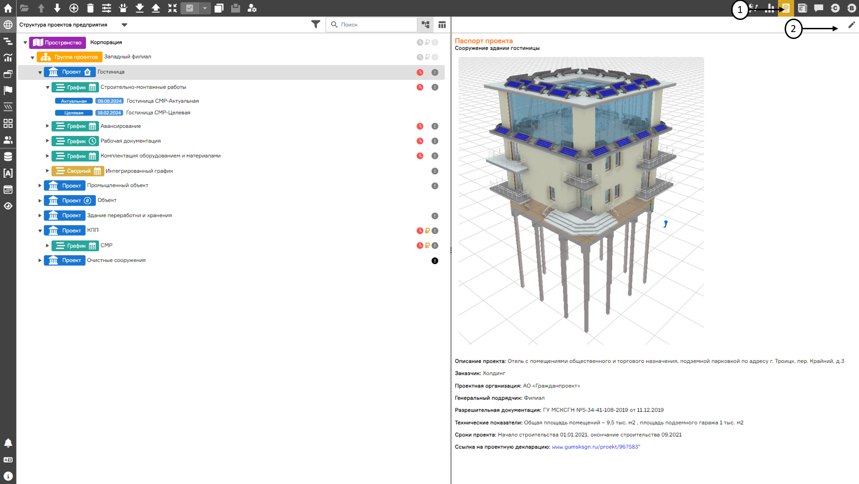Click the upload export arrow icon
The height and width of the screenshot is (484, 859).
[156, 8]
